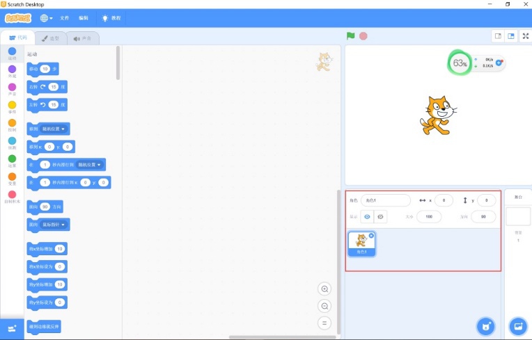Zoom in the code workspace
The width and height of the screenshot is (532, 340).
[x=324, y=289]
